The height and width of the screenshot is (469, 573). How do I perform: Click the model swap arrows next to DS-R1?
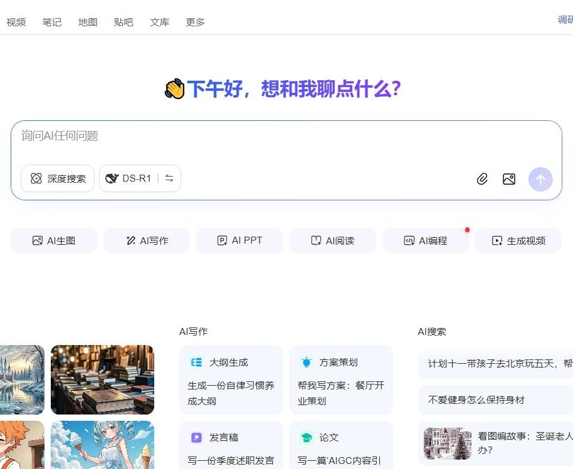[x=169, y=178]
